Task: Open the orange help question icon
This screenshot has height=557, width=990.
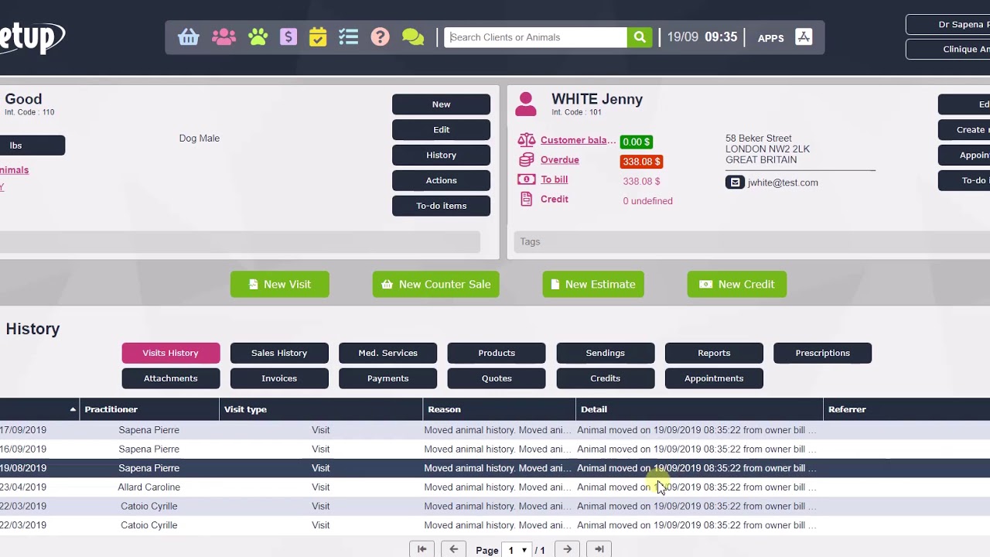Action: tap(380, 37)
